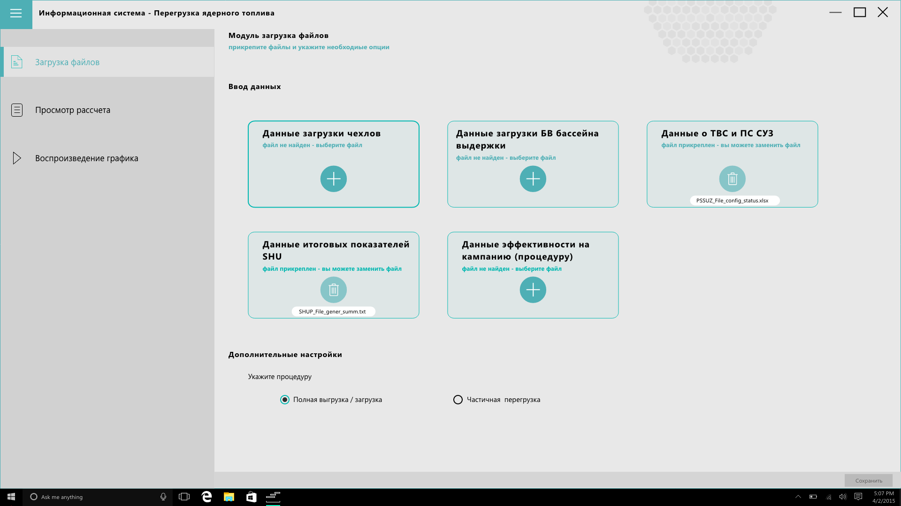The width and height of the screenshot is (901, 506).
Task: Minimize the application window
Action: coord(836,13)
